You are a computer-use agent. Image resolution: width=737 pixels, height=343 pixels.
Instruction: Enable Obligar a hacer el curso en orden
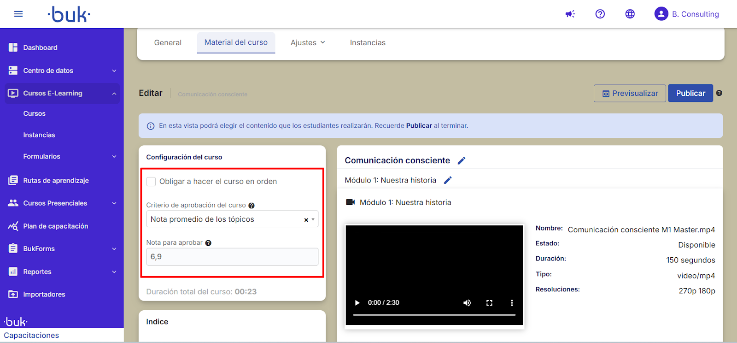coord(151,182)
